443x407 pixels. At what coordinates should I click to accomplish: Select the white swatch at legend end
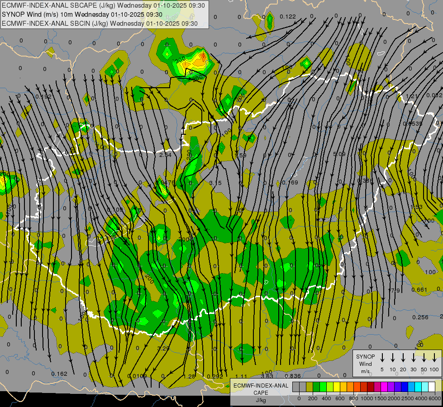[432, 387]
